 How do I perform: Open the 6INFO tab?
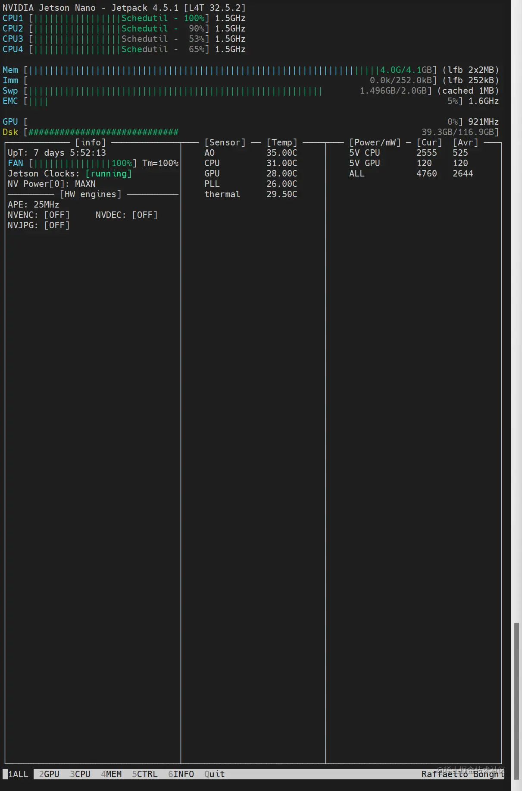point(181,774)
